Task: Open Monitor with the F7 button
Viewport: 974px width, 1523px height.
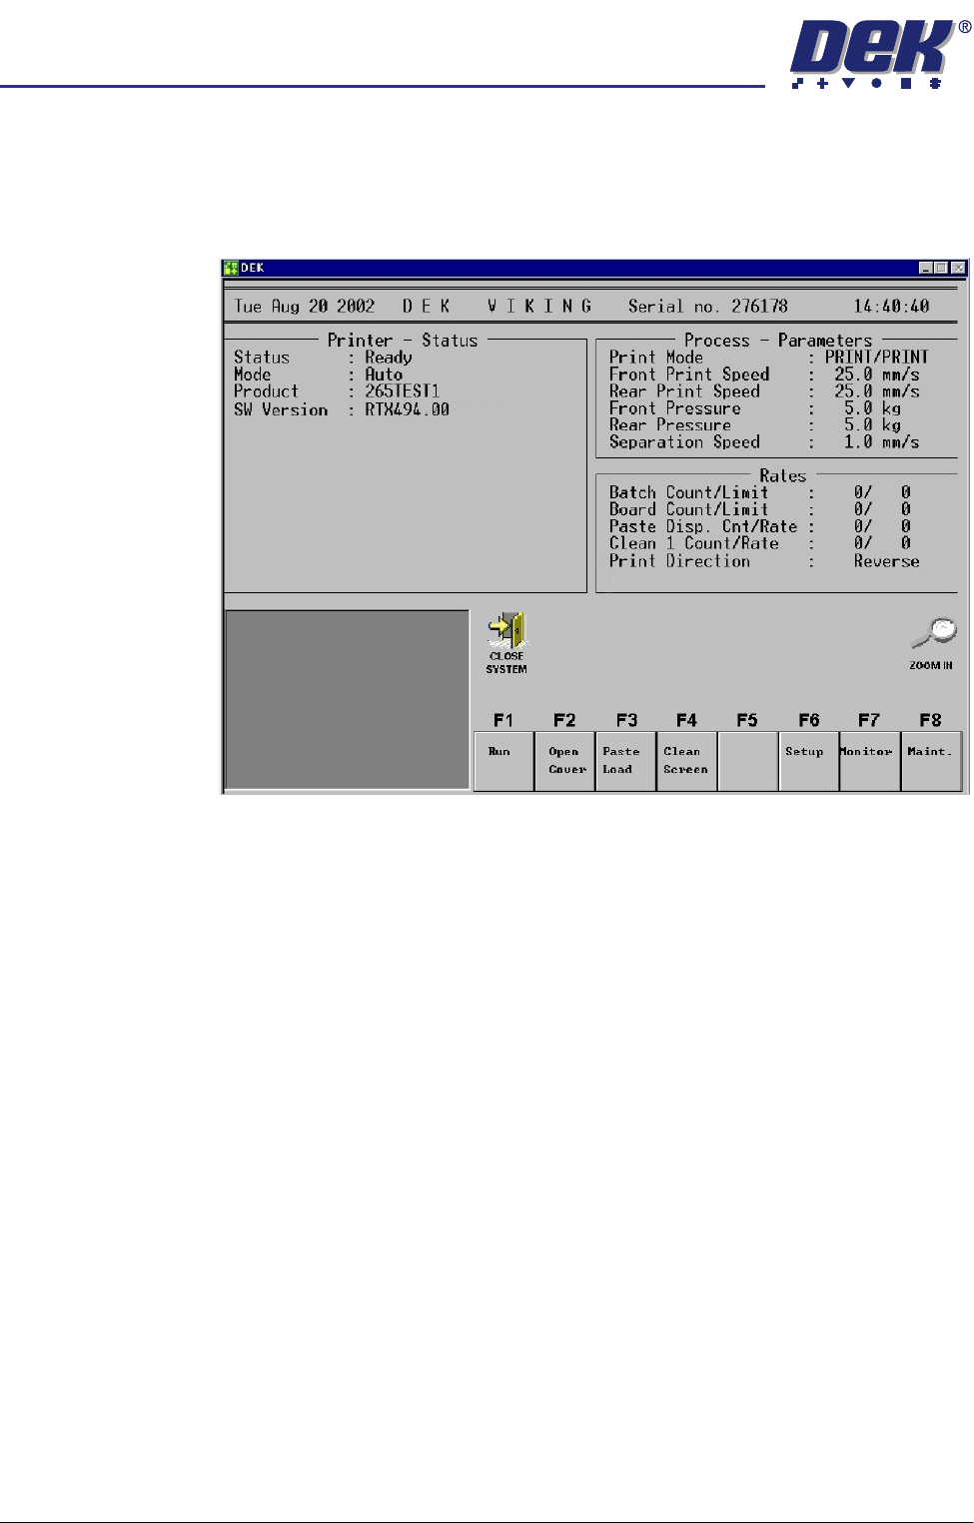Action: pos(870,761)
